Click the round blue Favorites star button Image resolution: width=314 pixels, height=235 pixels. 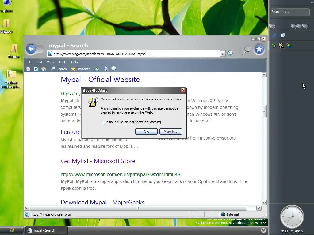coord(259,49)
